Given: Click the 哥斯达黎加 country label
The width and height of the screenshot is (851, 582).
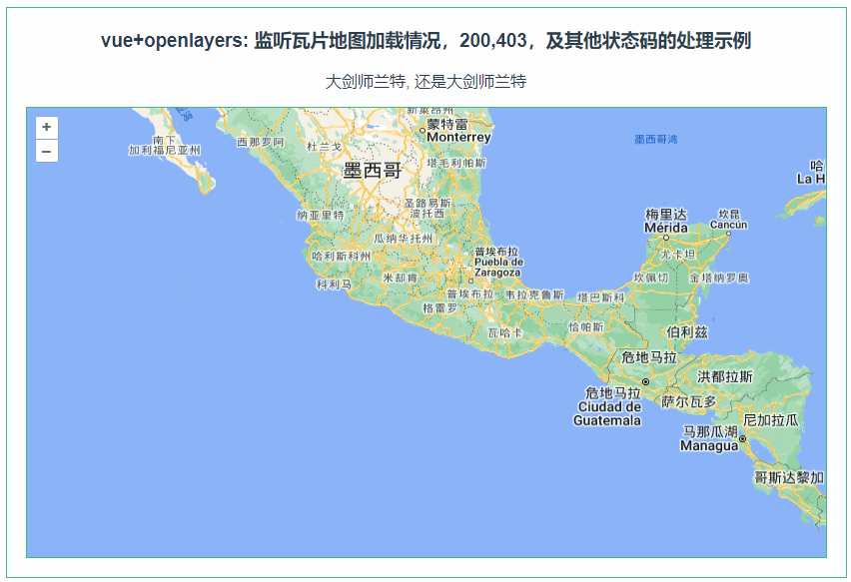Looking at the screenshot, I should pos(789,477).
